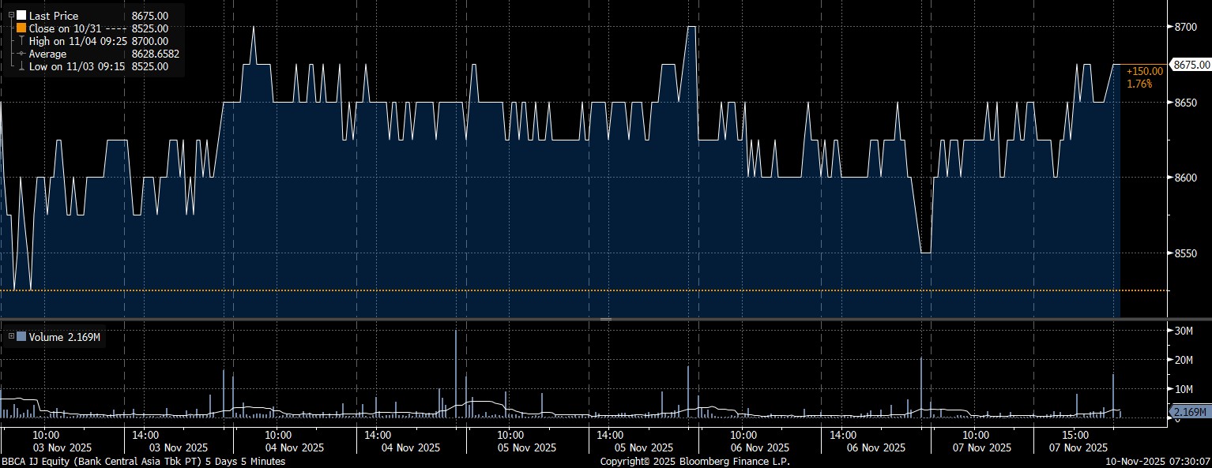Image resolution: width=1212 pixels, height=468 pixels.
Task: Click the white Last Price color swatch
Action: (x=21, y=16)
